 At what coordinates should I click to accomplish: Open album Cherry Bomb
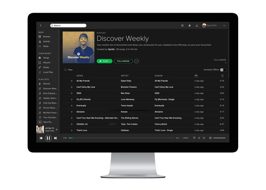(x=161, y=124)
